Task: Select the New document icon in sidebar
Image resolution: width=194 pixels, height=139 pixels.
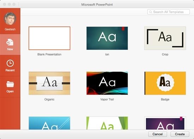Action: point(10,42)
